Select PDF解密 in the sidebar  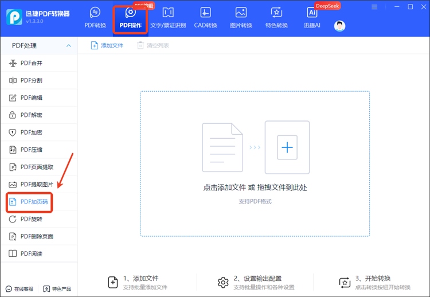pos(39,115)
